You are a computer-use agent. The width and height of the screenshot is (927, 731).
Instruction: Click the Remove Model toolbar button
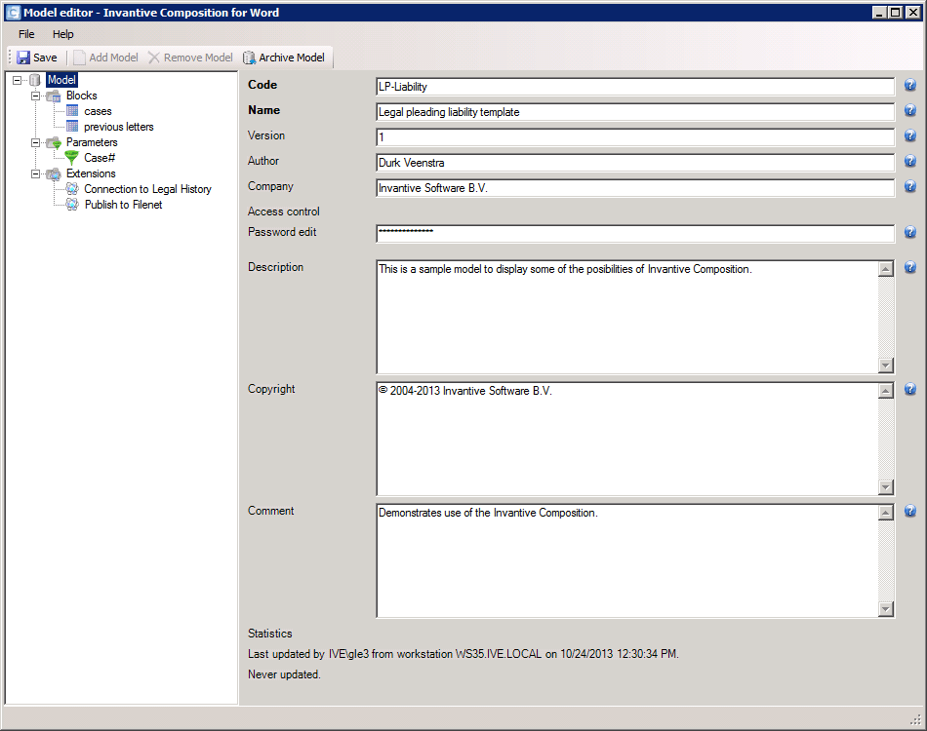point(190,58)
